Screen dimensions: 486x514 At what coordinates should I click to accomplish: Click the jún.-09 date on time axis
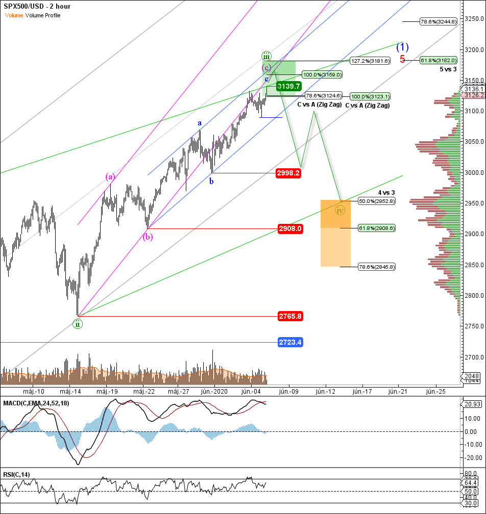[289, 392]
